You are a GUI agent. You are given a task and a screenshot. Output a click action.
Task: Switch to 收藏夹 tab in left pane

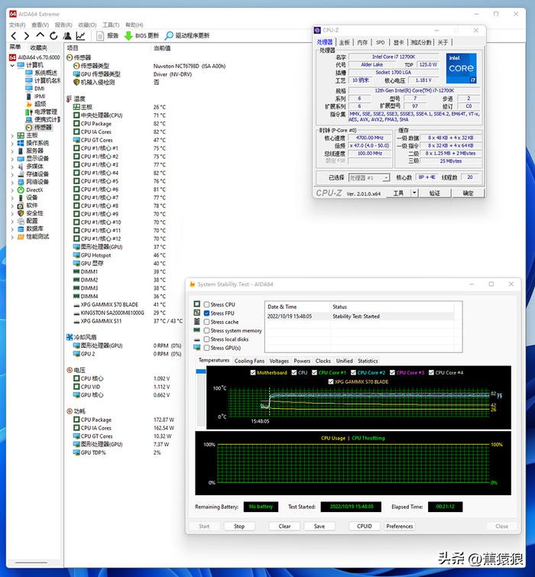(x=39, y=47)
